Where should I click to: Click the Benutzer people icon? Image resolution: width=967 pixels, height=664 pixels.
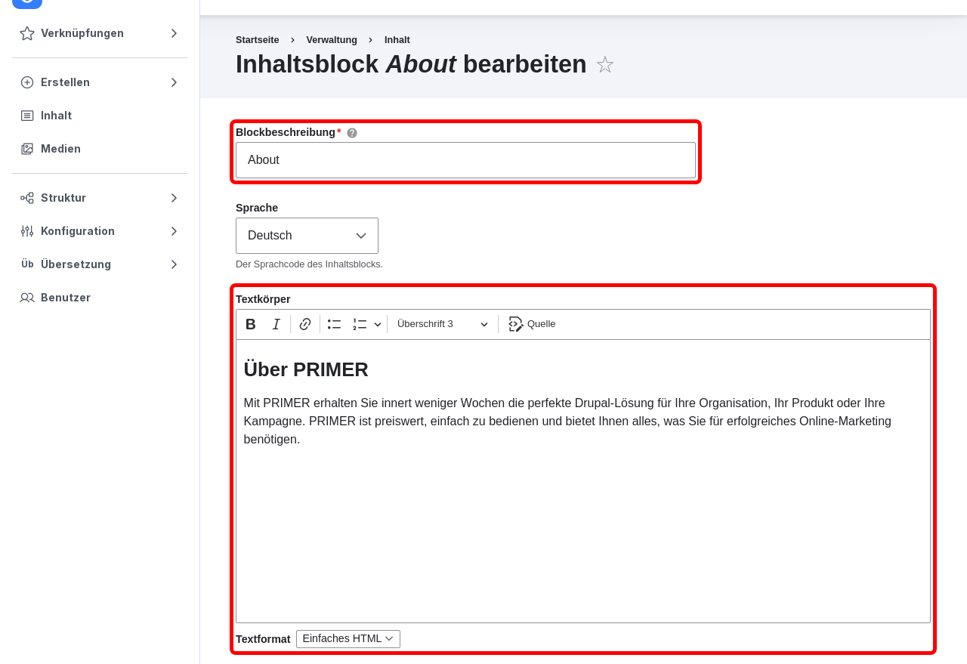[27, 298]
